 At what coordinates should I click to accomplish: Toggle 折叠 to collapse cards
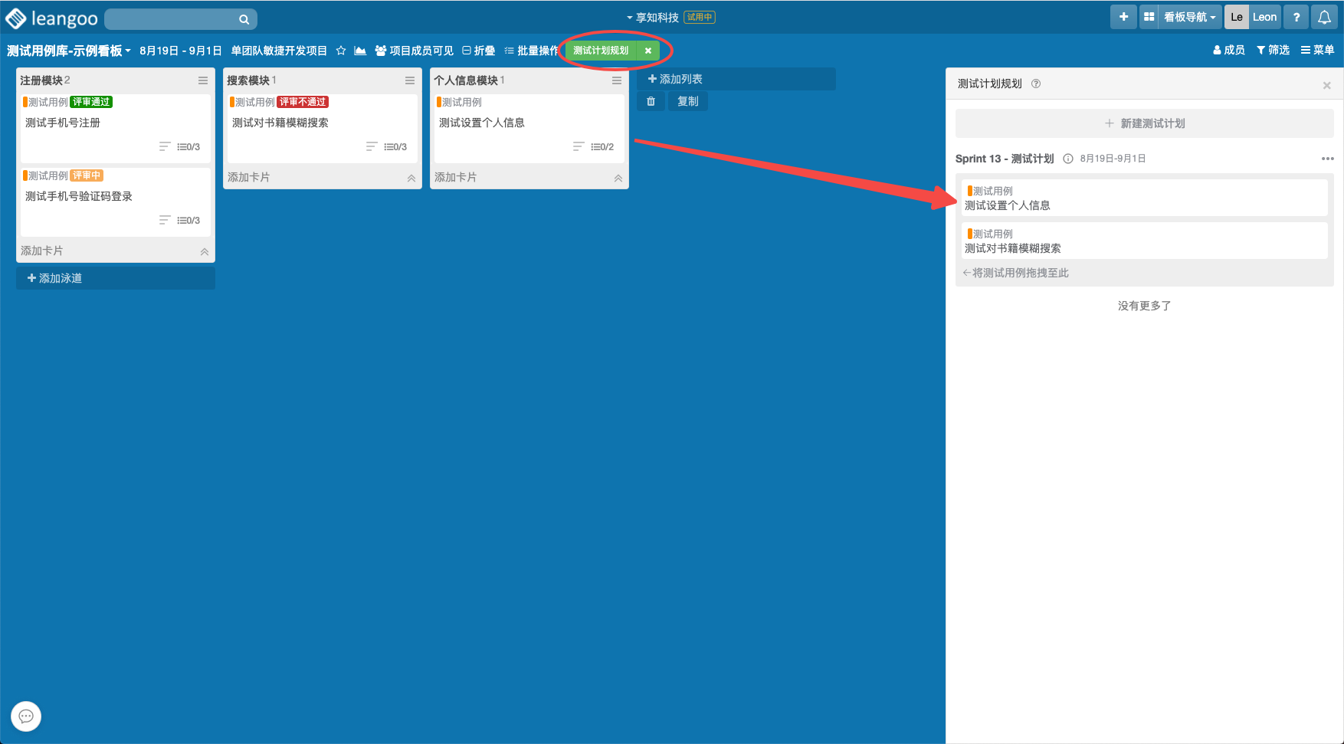coord(479,51)
